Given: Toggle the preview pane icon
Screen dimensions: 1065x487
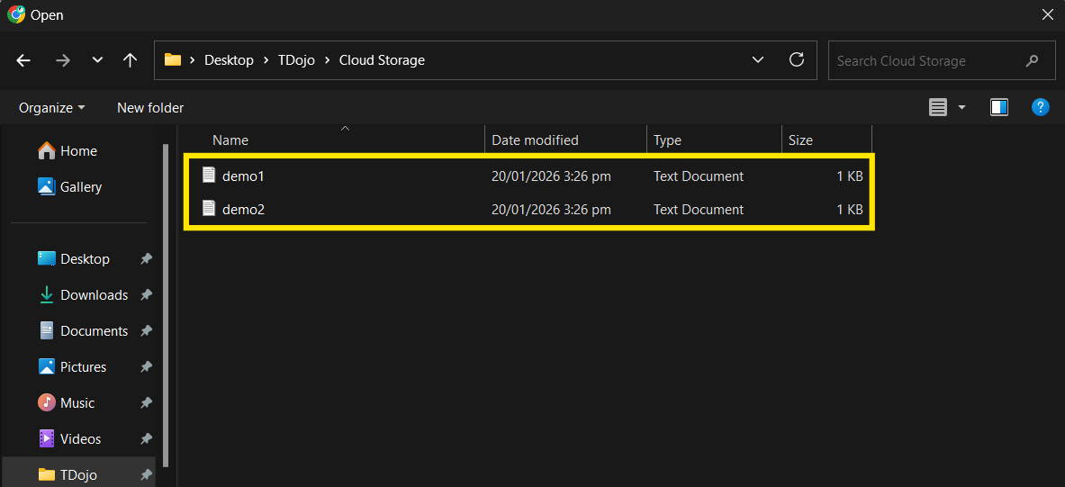Looking at the screenshot, I should [x=998, y=107].
